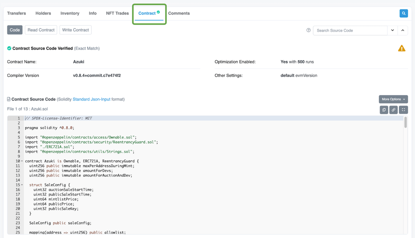This screenshot has height=238, width=415.
Task: Copy source code with the clipboard icon
Action: (384, 110)
